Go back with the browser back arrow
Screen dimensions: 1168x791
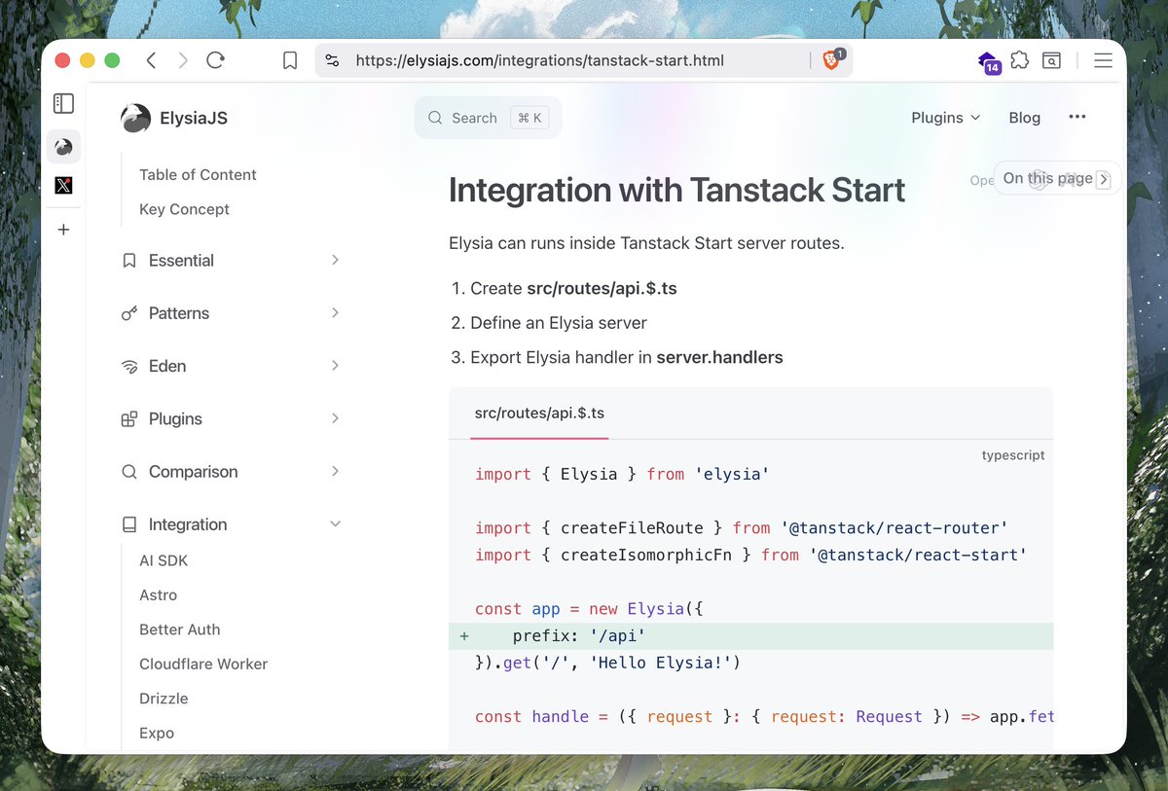151,60
